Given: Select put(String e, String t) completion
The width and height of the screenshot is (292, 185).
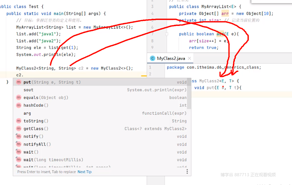Looking at the screenshot, I should point(100,82).
